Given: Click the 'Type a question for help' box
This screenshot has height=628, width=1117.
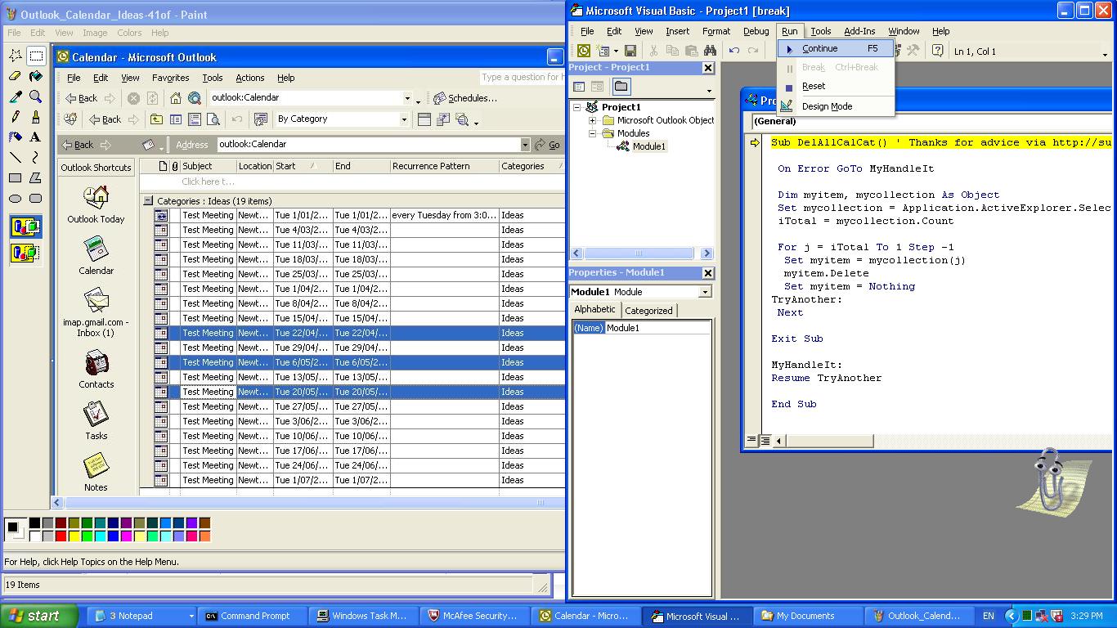Looking at the screenshot, I should pyautogui.click(x=521, y=78).
